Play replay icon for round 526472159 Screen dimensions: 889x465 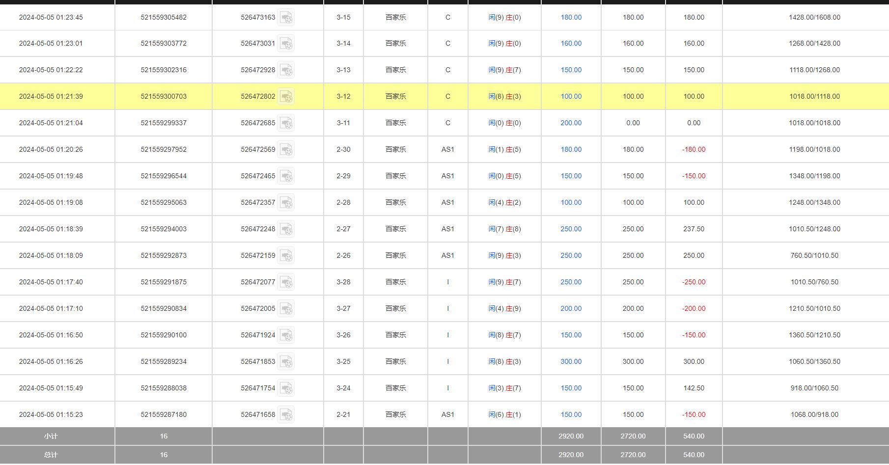click(286, 256)
